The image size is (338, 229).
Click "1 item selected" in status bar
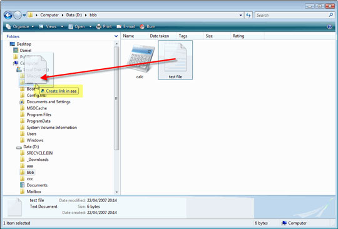click(x=17, y=223)
